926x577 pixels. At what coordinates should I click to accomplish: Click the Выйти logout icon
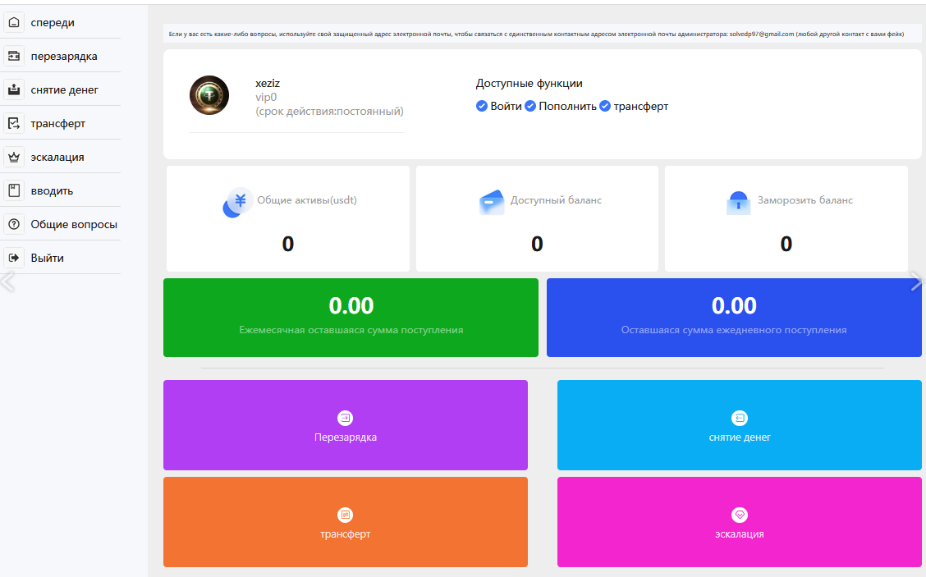pyautogui.click(x=14, y=259)
